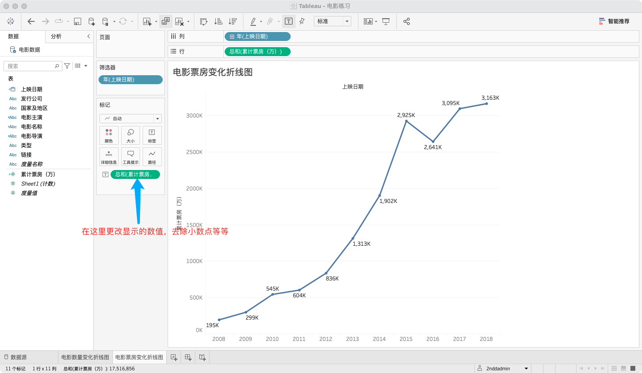Screen dimensions: 642x373
Task: Select the 累计票房（万） measure field
Action: tap(38, 174)
